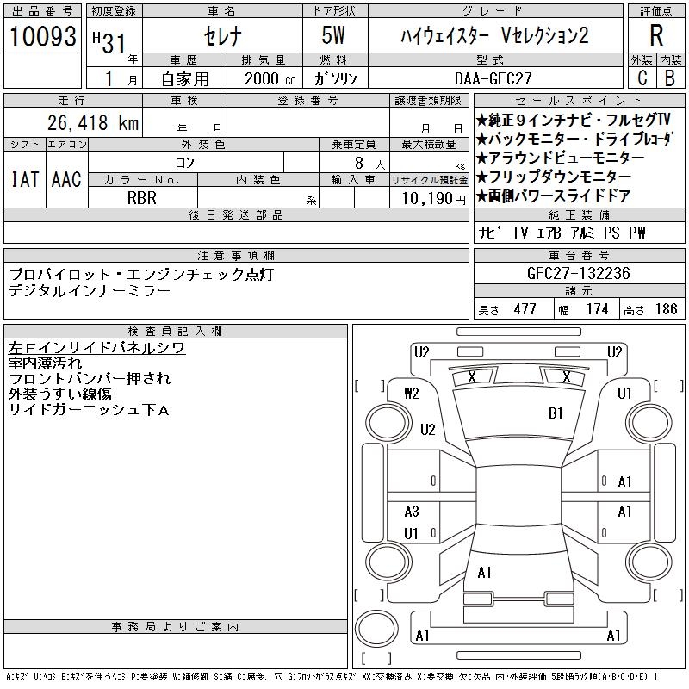The width and height of the screenshot is (689, 689).
Task: Select the exterior color コン
Action: [x=185, y=163]
